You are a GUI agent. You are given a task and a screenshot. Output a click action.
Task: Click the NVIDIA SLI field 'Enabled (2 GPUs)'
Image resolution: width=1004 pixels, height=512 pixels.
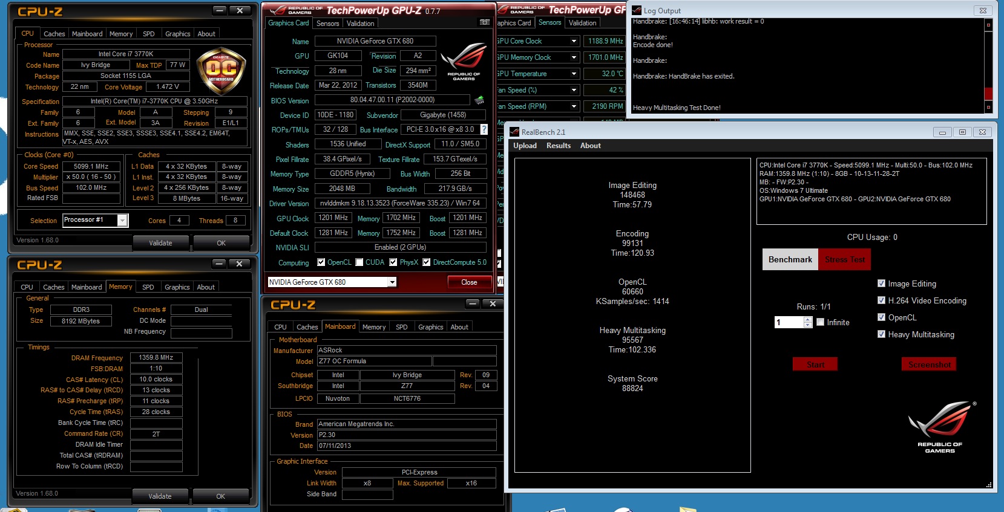pos(400,247)
